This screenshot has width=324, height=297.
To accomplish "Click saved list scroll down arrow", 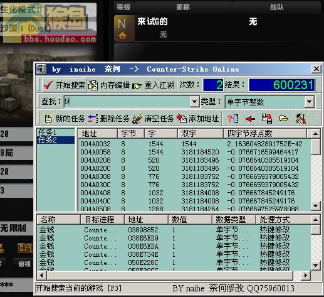I will coord(315,266).
